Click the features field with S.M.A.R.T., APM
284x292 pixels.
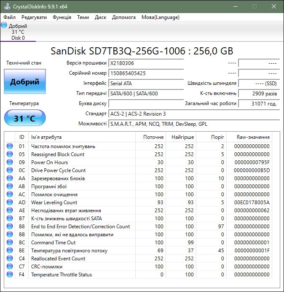point(194,124)
